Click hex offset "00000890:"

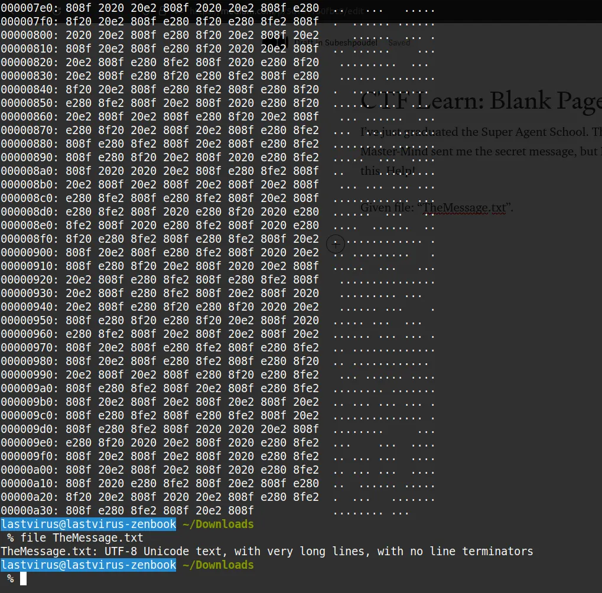[x=30, y=157]
